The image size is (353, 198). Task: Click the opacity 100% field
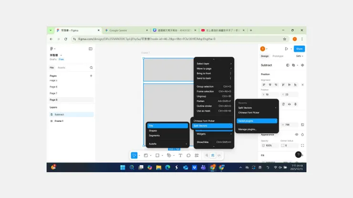click(270, 146)
